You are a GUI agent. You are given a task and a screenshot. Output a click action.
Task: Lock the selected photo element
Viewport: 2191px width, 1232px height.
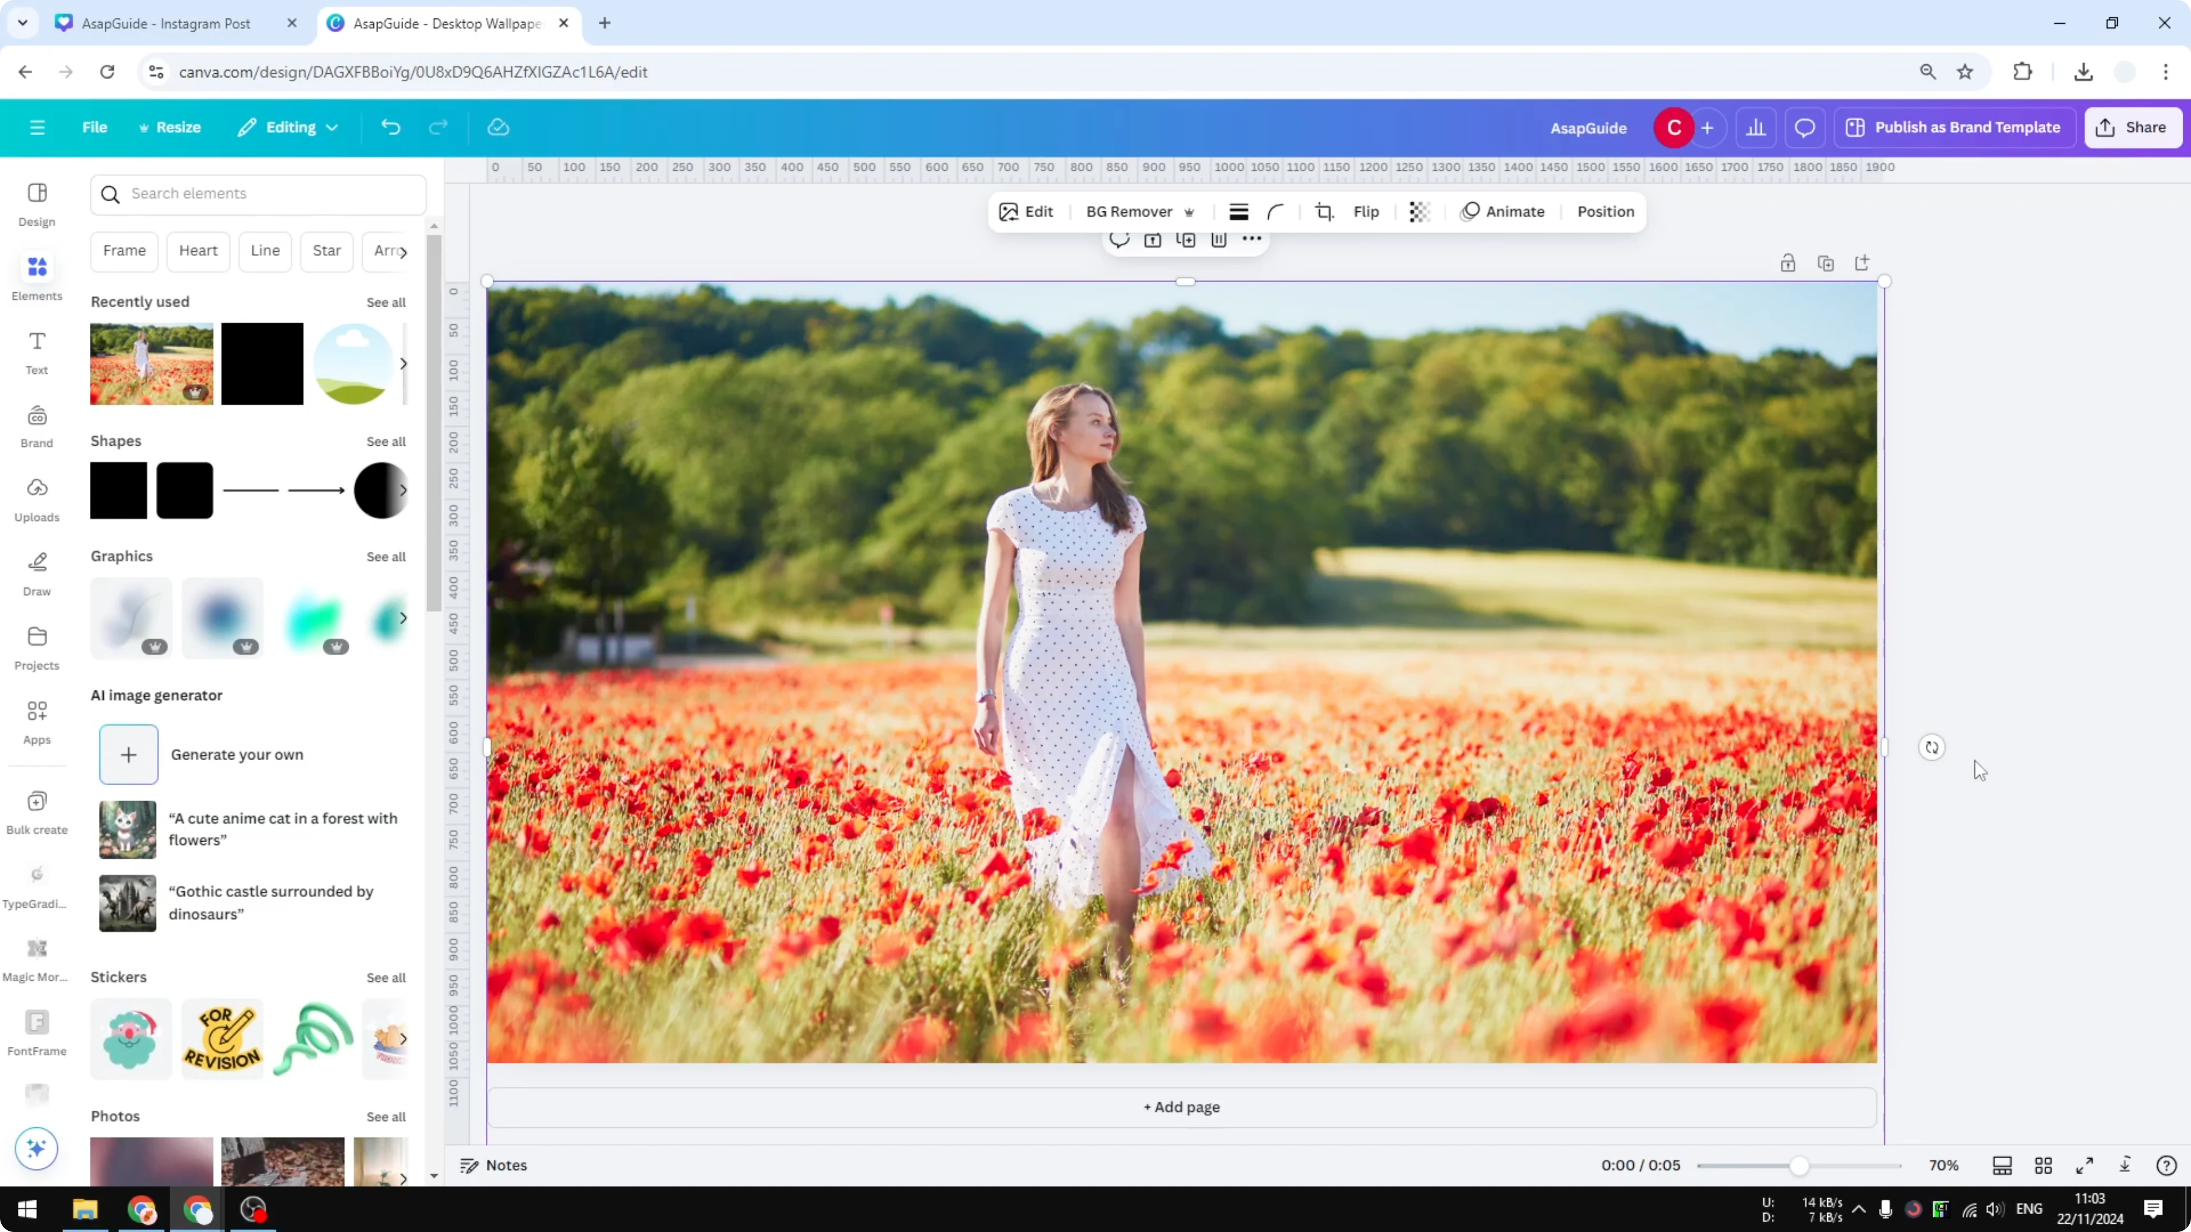click(x=1788, y=262)
